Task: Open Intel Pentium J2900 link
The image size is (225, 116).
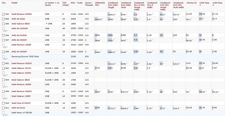Action: click(21, 45)
